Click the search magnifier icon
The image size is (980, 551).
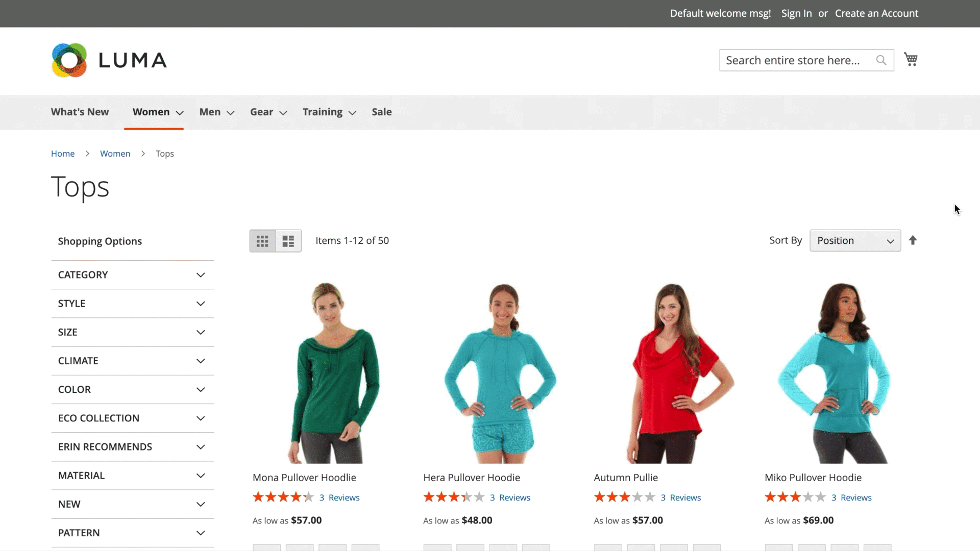881,60
